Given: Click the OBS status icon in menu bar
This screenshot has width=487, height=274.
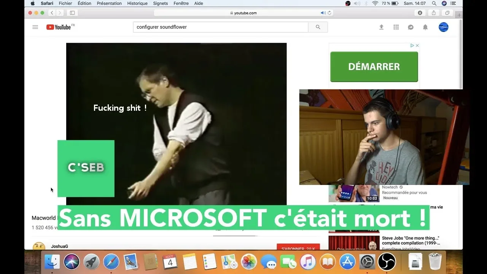Looking at the screenshot, I should [x=348, y=3].
